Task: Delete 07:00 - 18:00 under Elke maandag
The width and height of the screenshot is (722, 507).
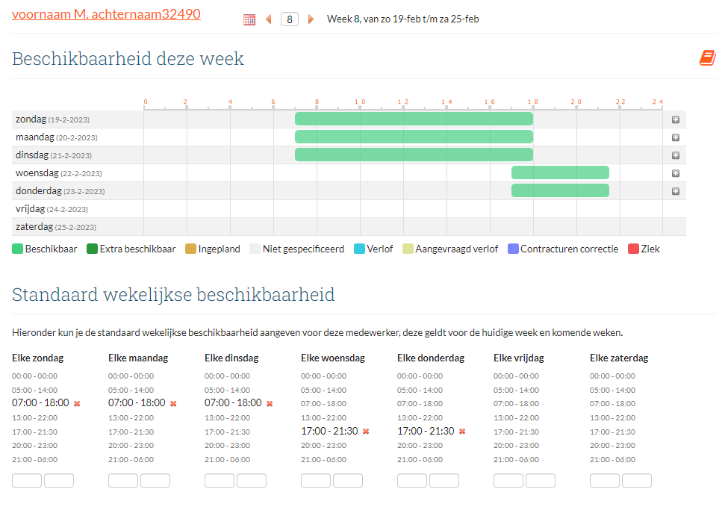Action: tap(173, 404)
